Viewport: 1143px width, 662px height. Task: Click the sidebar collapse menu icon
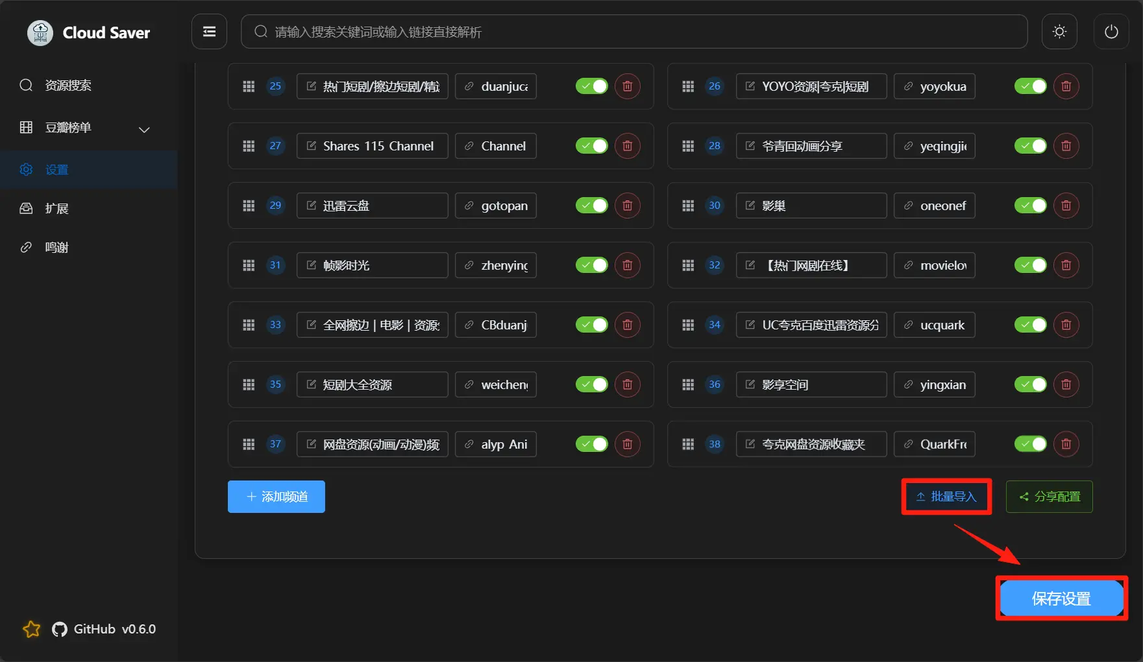(209, 32)
